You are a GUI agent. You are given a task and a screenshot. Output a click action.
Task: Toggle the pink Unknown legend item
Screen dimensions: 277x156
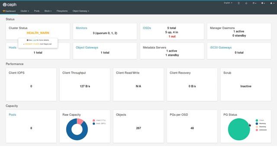(x=261, y=130)
